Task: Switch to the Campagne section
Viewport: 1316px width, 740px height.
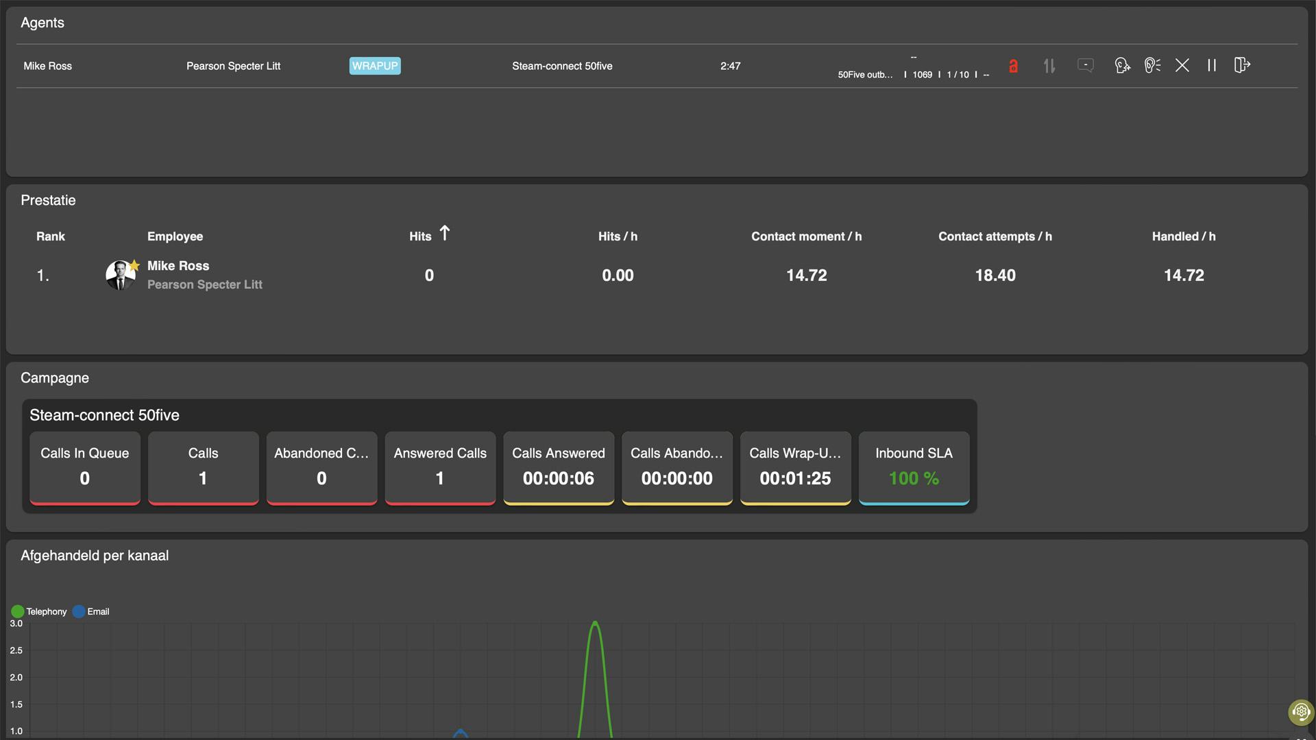Action: 55,378
